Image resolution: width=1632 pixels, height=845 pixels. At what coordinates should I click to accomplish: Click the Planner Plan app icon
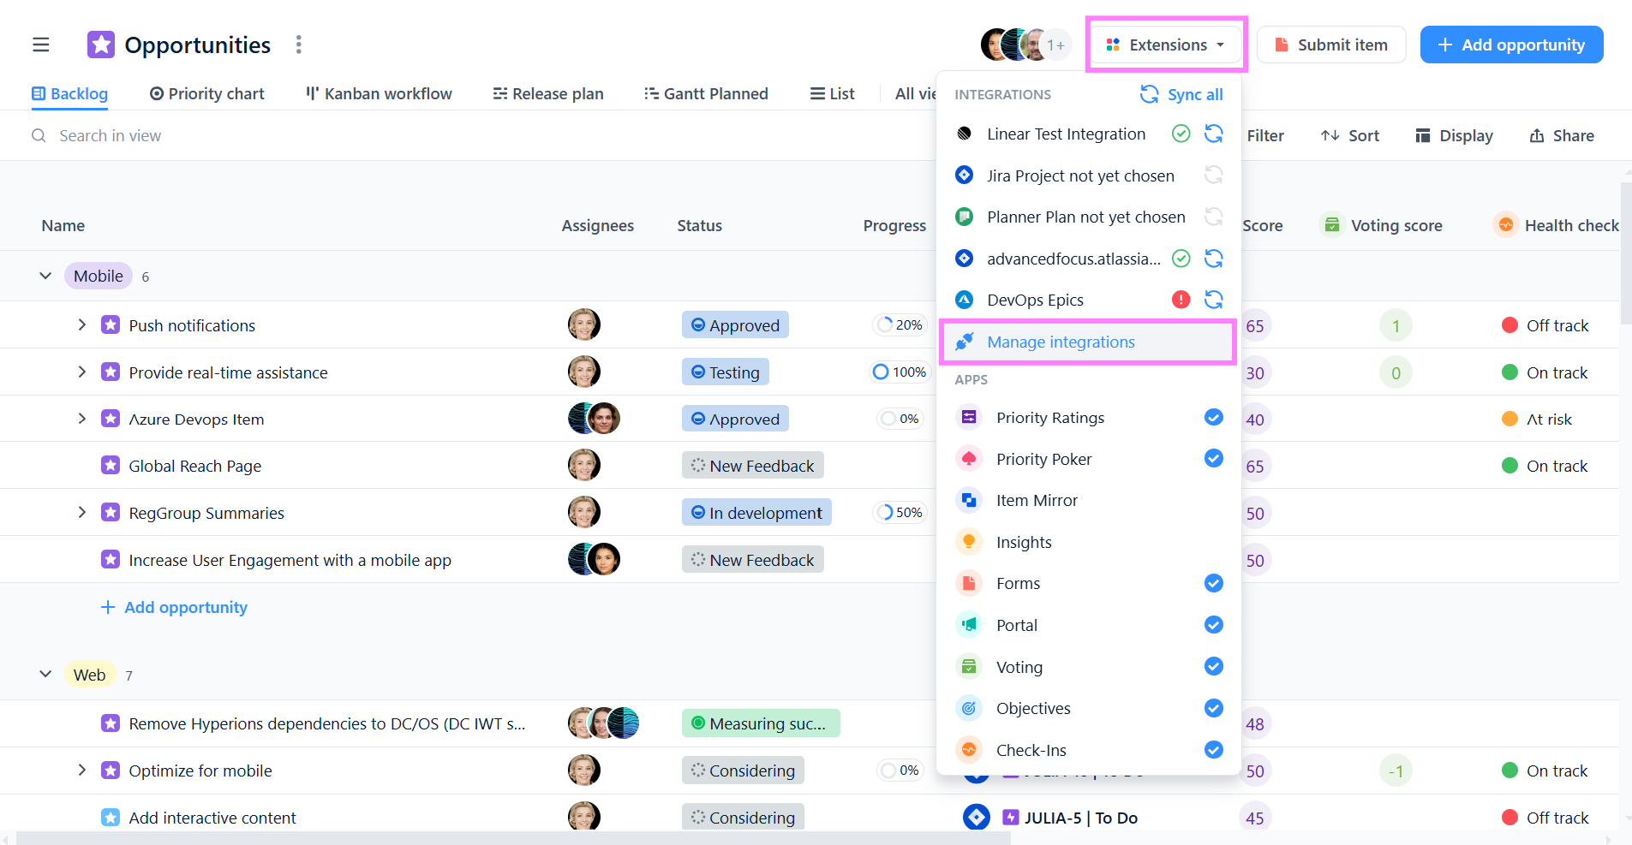[x=965, y=217]
